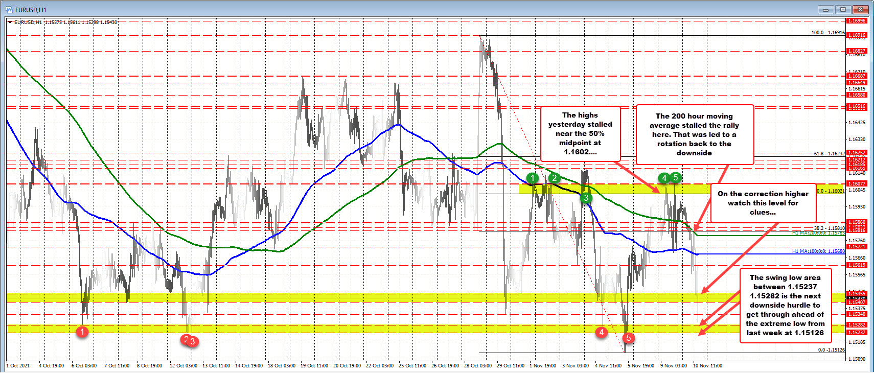The image size is (874, 373).
Task: Select the axis price 1.16425
Action: tap(857, 123)
